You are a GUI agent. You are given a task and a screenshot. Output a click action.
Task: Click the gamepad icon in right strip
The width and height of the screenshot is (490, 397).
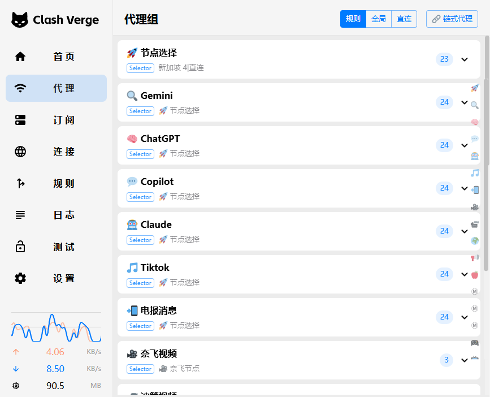(475, 343)
